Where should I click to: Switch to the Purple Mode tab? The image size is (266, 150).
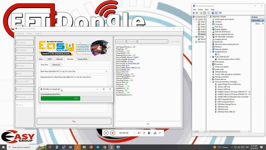point(83,59)
